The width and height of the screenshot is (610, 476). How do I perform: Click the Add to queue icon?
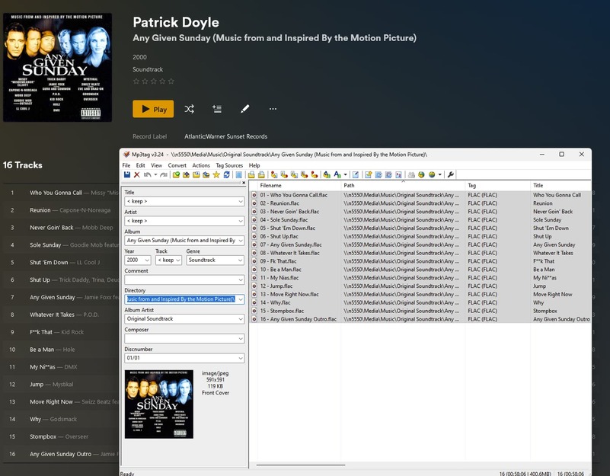tap(217, 109)
